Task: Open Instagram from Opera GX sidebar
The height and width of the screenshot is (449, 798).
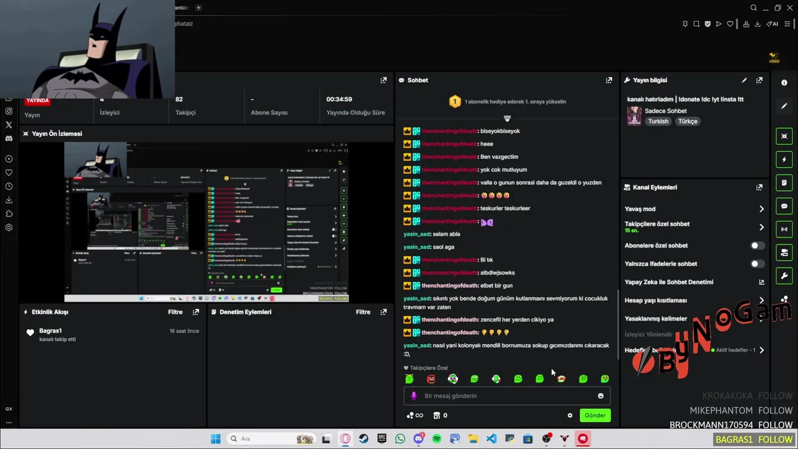Action: click(x=9, y=111)
